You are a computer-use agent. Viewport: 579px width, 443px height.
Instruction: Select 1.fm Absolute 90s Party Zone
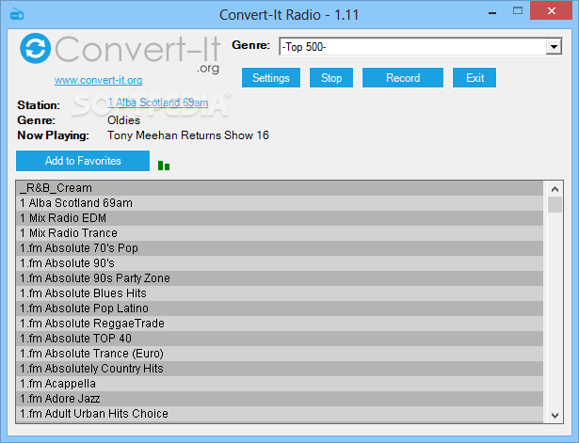tap(280, 278)
